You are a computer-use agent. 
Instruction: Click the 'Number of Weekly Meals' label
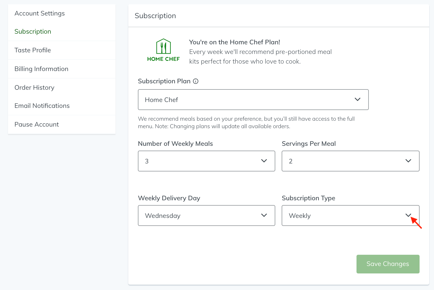[x=175, y=144]
